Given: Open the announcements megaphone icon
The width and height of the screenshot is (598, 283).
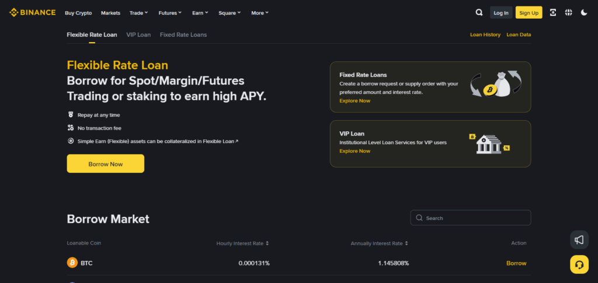Looking at the screenshot, I should point(579,240).
